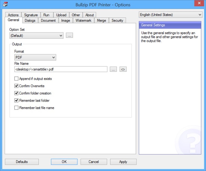Show the About tab
The width and height of the screenshot is (206, 171).
tap(90, 15)
